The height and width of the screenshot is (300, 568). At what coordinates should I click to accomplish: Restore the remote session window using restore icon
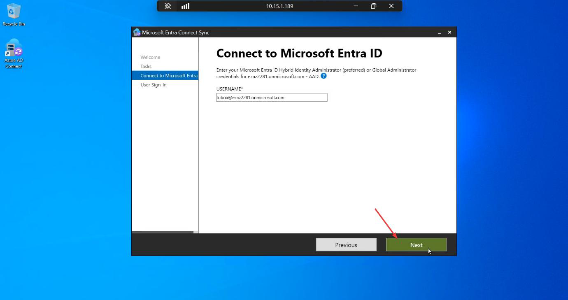[x=373, y=6]
